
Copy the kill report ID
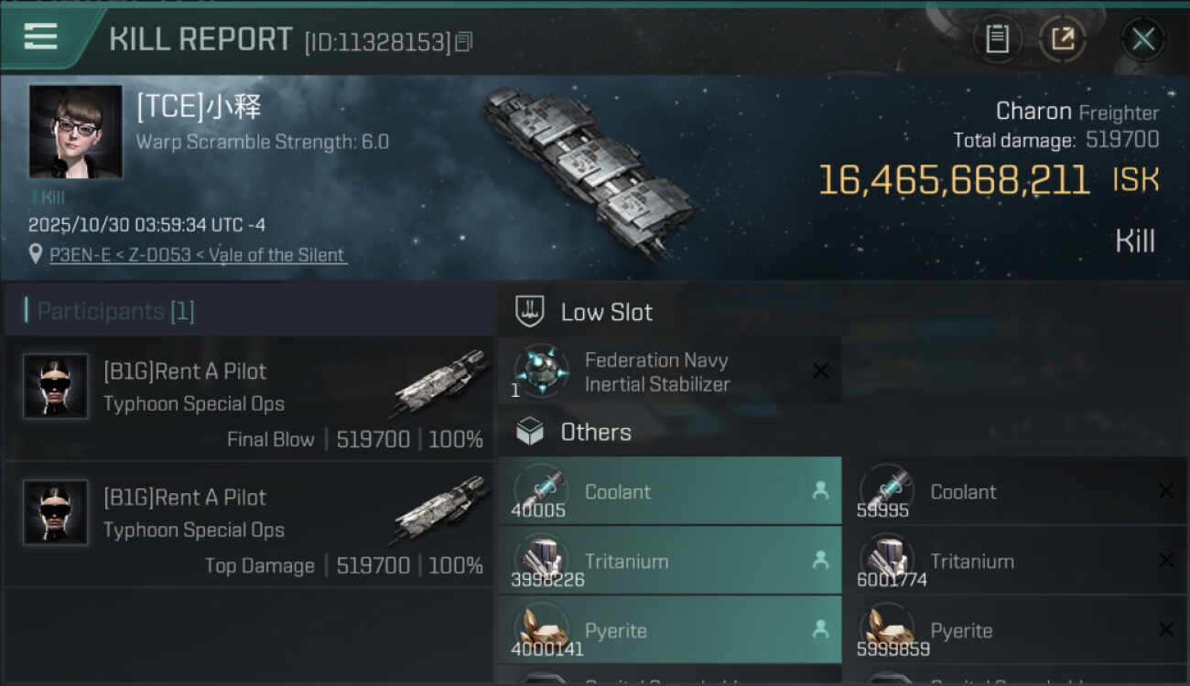(464, 42)
